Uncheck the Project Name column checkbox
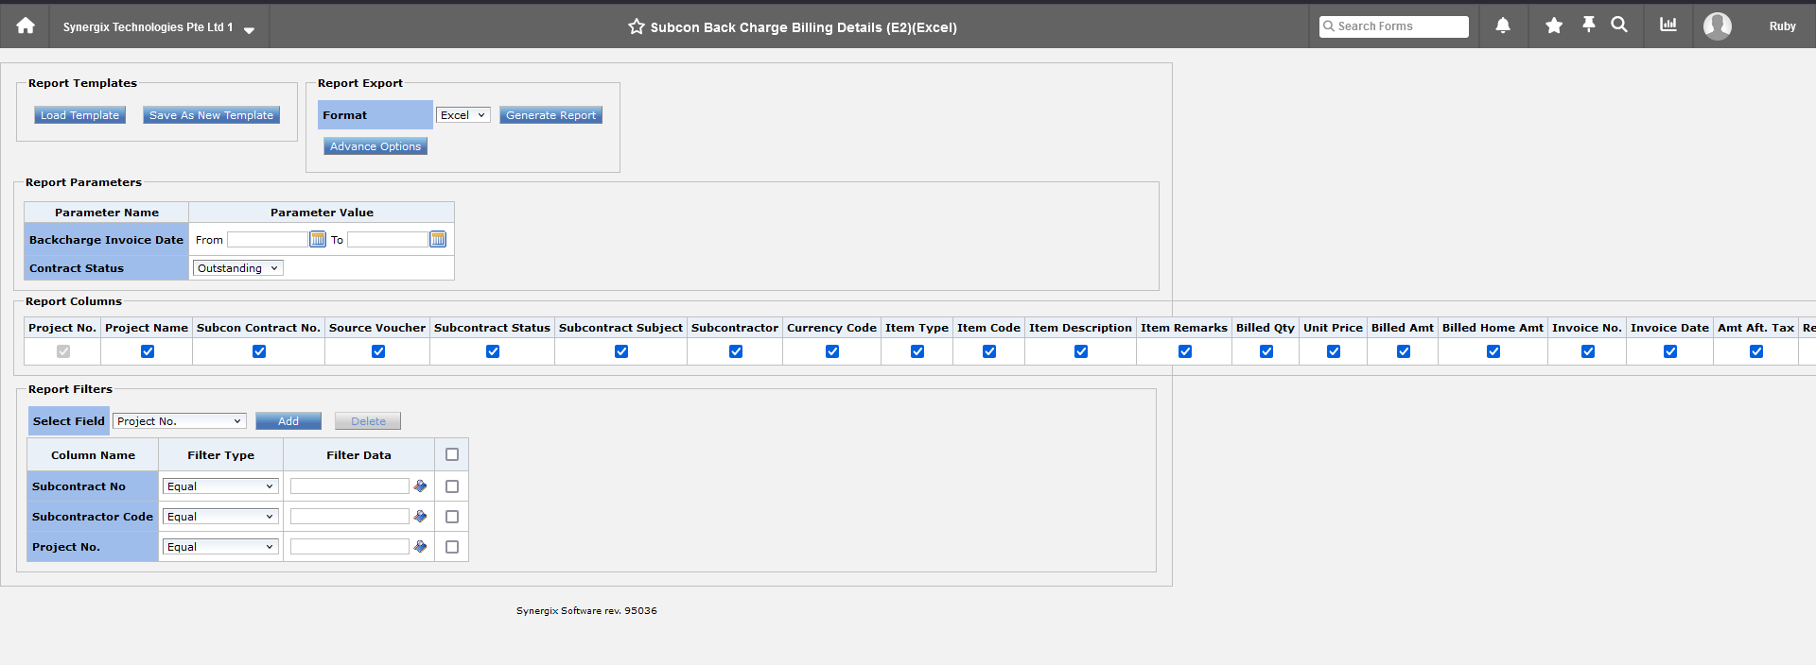The height and width of the screenshot is (665, 1816). (x=147, y=351)
